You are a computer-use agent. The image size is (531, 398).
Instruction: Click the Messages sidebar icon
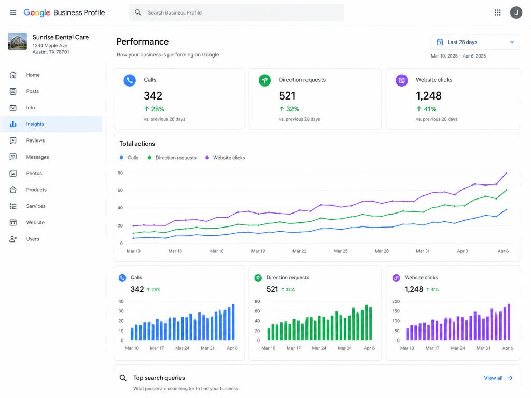coord(13,157)
